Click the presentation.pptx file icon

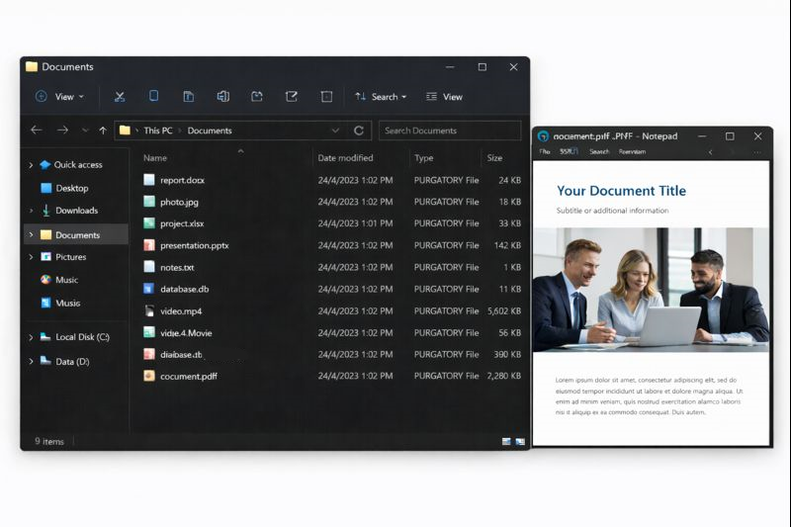149,245
